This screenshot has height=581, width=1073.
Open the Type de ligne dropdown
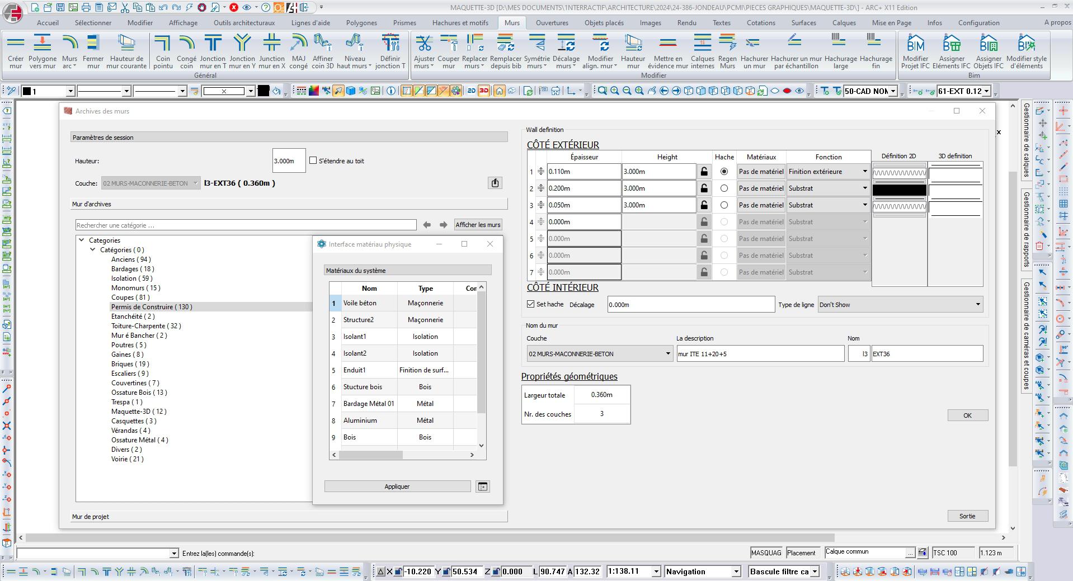(x=900, y=305)
